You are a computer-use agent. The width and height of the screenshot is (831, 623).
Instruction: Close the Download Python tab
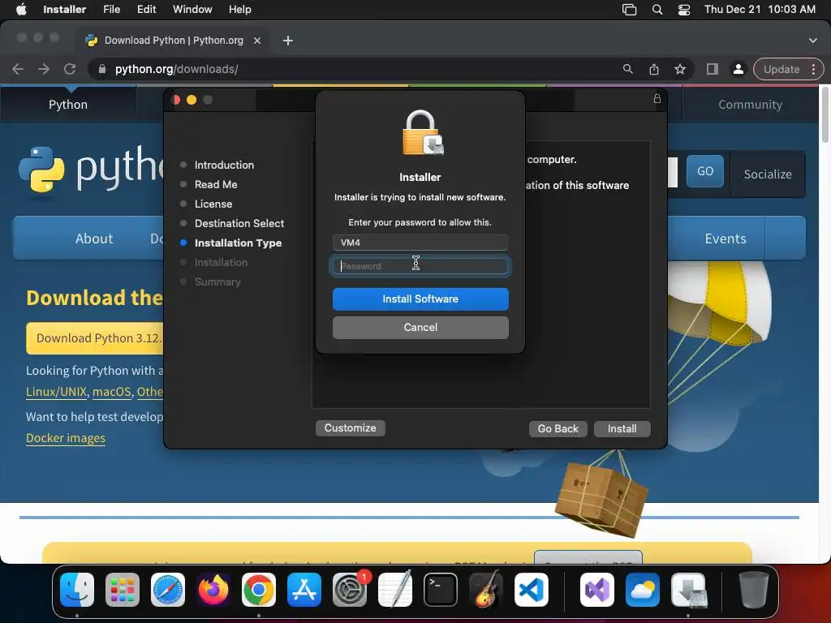pos(257,41)
